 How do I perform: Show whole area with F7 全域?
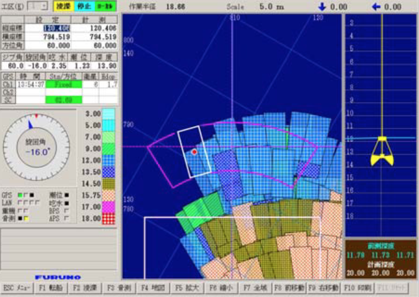256,288
